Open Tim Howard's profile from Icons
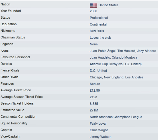The image size is (158, 140). click(x=126, y=51)
